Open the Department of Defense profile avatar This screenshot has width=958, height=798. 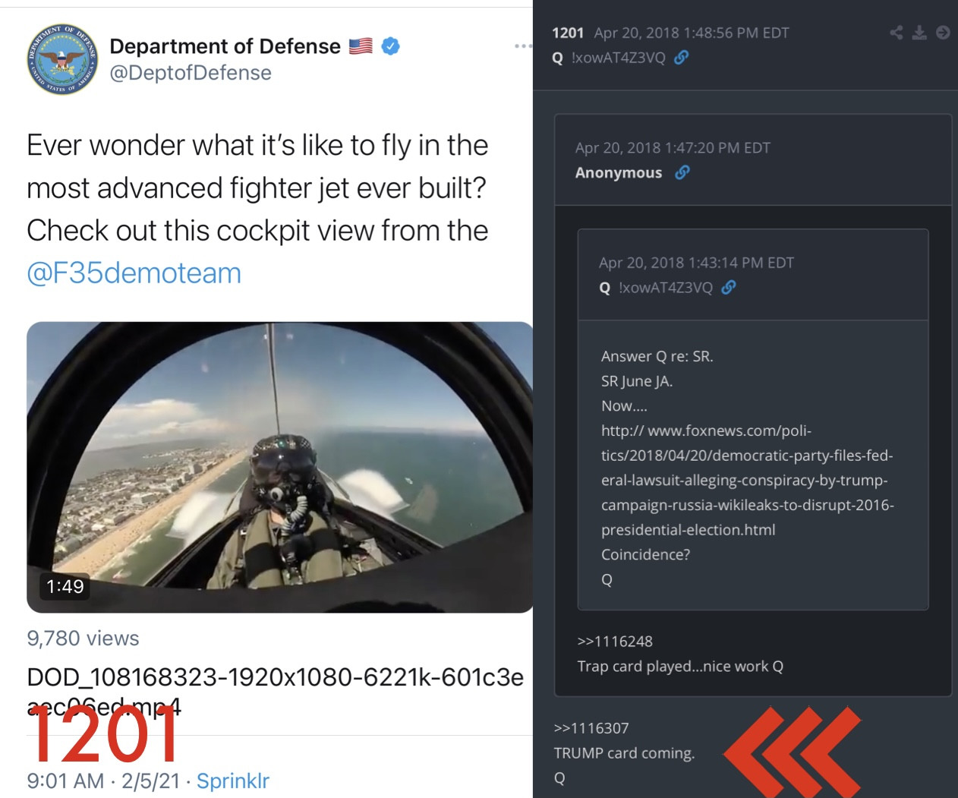tap(63, 58)
